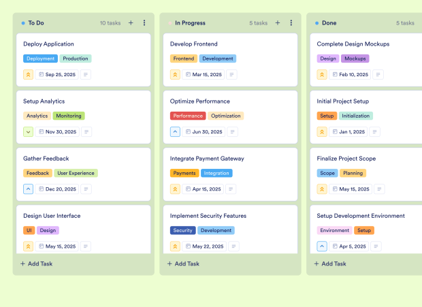
Task: Click plus icon in In Progress header
Action: point(278,22)
